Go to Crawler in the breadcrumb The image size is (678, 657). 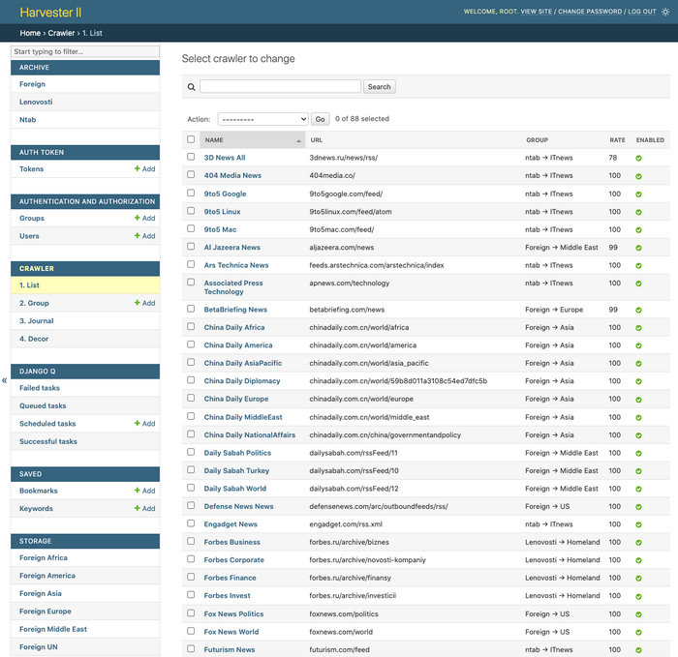coord(61,33)
